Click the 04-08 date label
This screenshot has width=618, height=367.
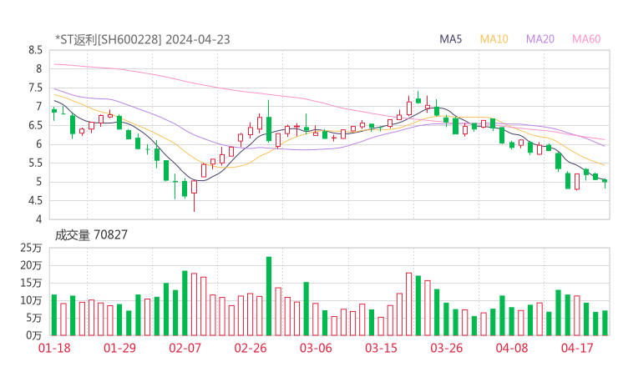point(512,348)
